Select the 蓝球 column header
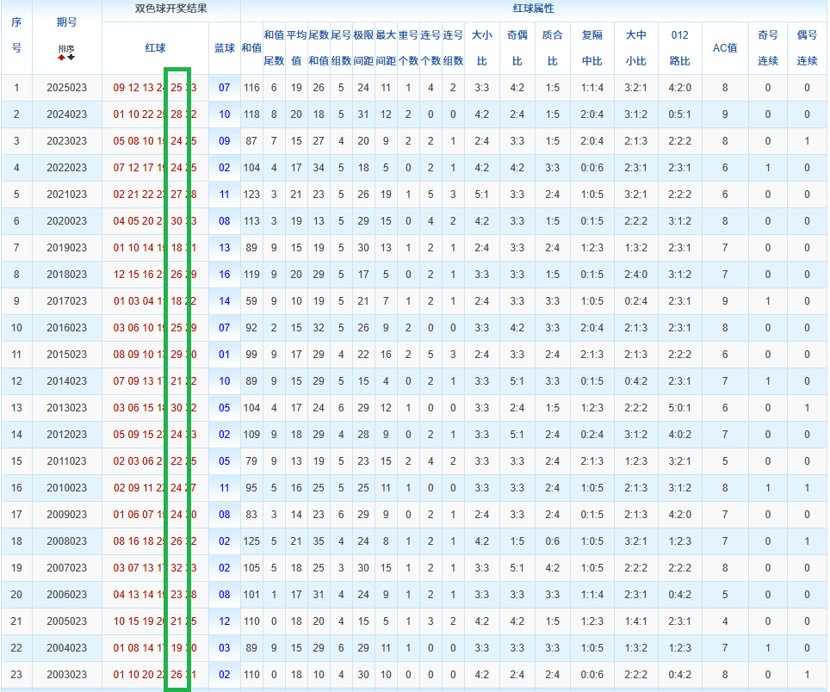This screenshot has width=830, height=692. (x=224, y=48)
